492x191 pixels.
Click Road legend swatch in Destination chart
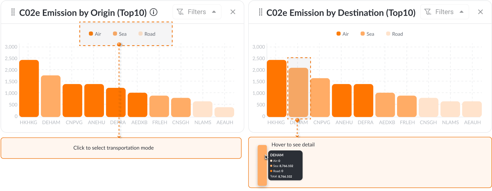click(388, 34)
